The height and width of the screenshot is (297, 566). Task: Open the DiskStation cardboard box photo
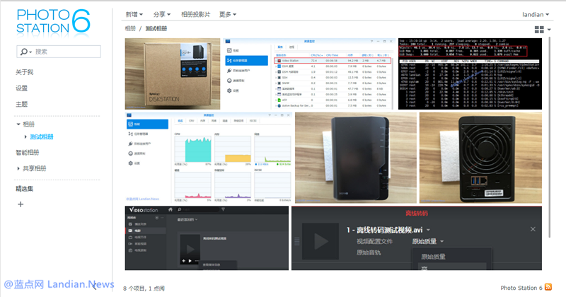(x=173, y=74)
